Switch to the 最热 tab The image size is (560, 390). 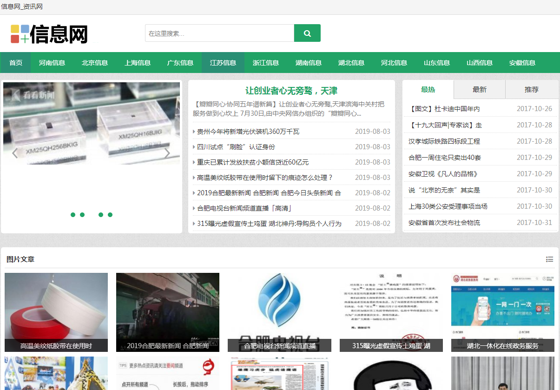pyautogui.click(x=428, y=90)
